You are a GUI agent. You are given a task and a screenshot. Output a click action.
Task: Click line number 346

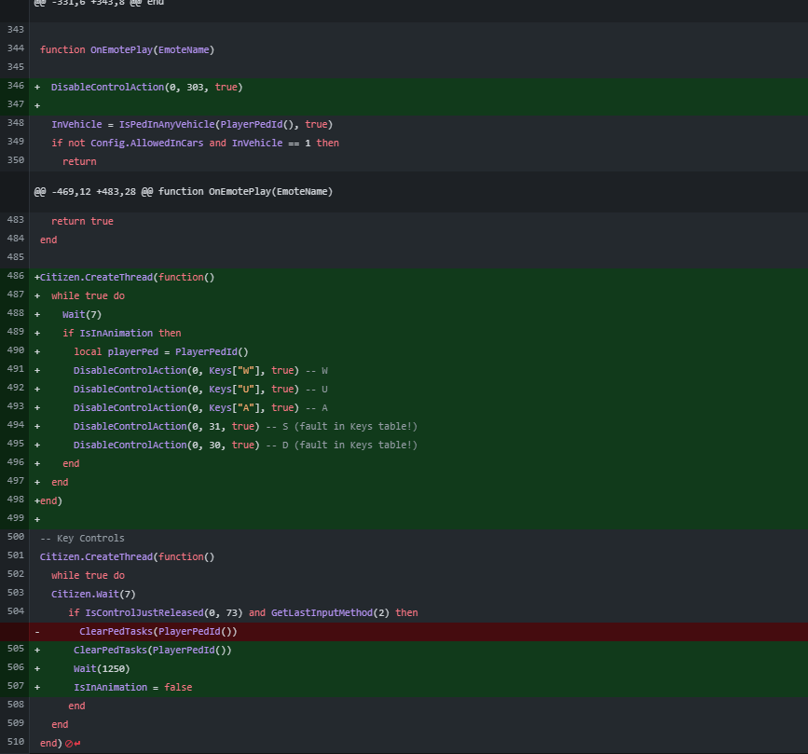15,87
